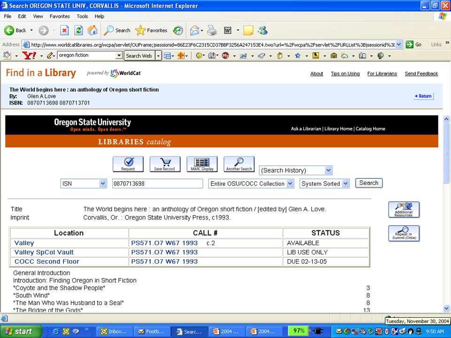451x338 pixels.
Task: Open the Tips on Using link
Action: tap(345, 74)
